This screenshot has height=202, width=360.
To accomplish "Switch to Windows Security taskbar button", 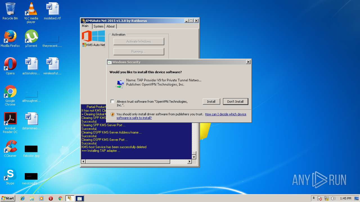I will click(79, 198).
